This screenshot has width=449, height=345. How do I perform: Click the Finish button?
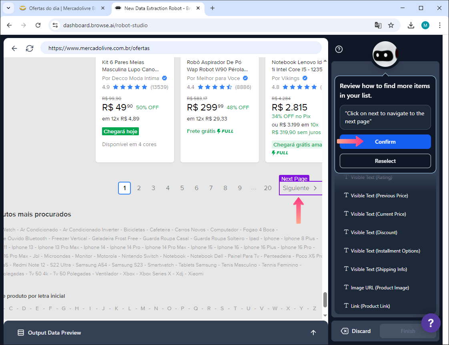coord(408,331)
